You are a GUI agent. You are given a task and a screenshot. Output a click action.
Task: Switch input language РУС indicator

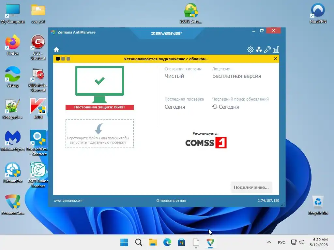[281, 242]
